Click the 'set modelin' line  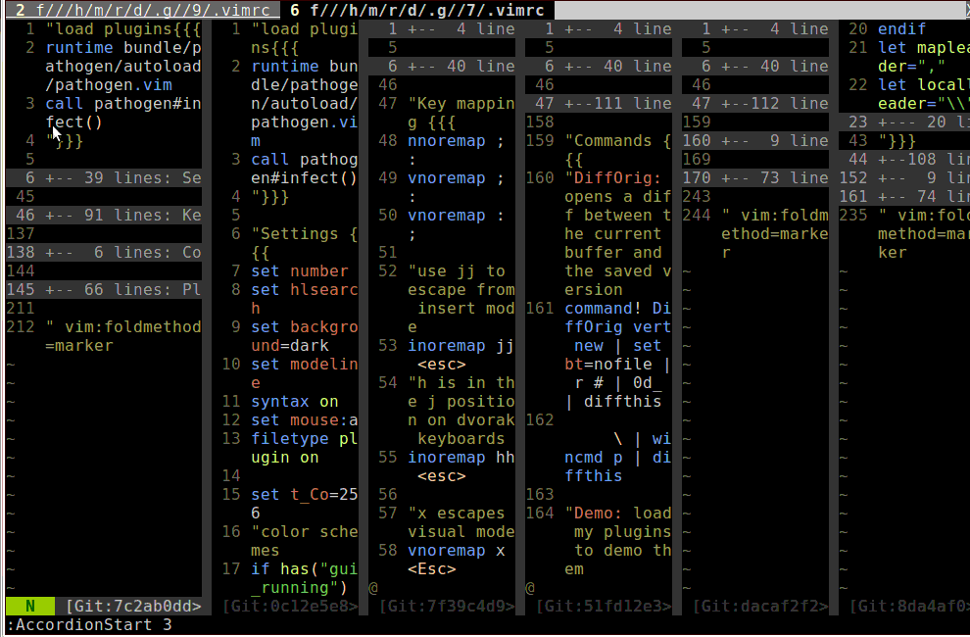pos(305,364)
